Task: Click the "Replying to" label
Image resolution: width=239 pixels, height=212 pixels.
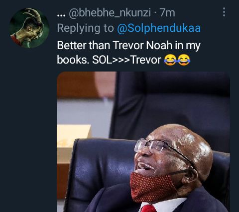Action: tap(85, 28)
